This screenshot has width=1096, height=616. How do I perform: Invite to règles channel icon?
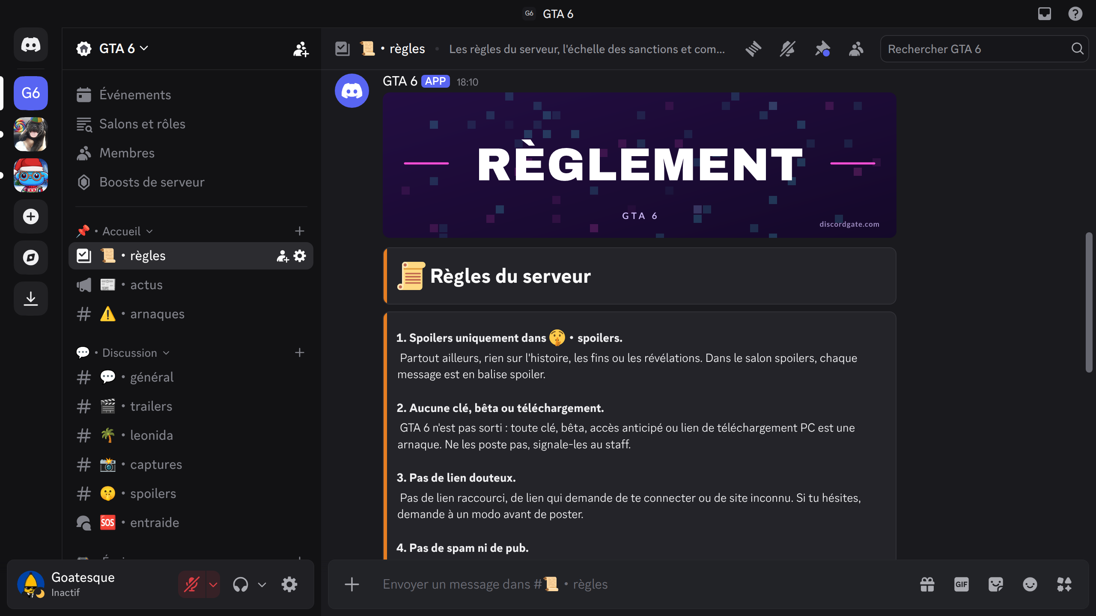coord(283,256)
